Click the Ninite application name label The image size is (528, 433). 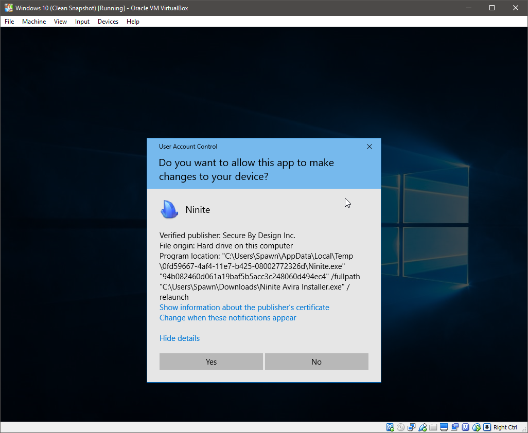click(x=198, y=210)
